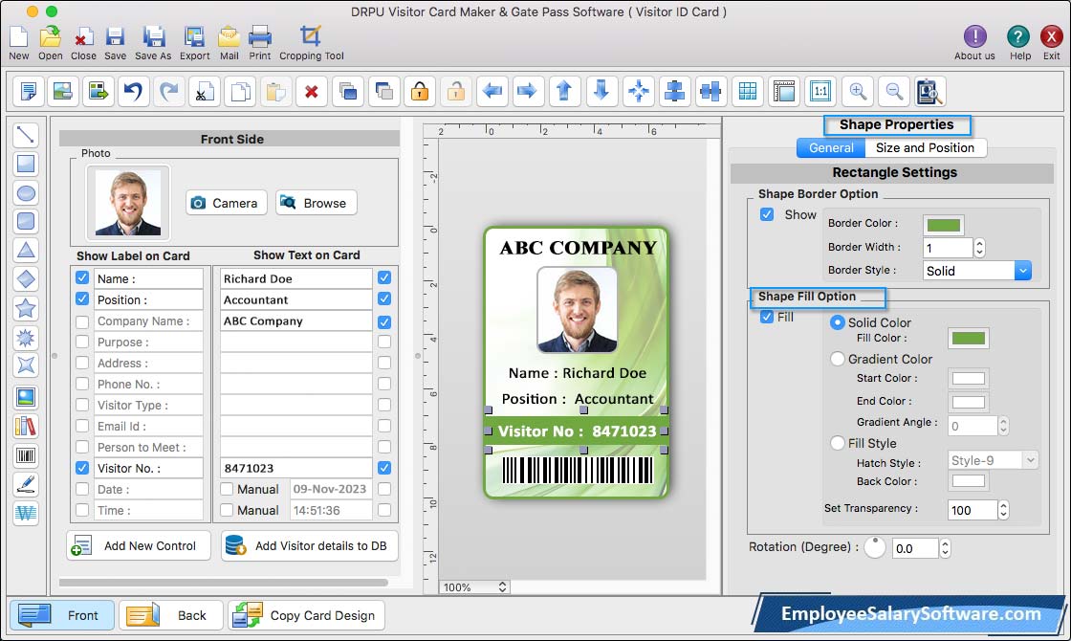Select the Triangle shape tool
The image size is (1071, 641).
(25, 250)
